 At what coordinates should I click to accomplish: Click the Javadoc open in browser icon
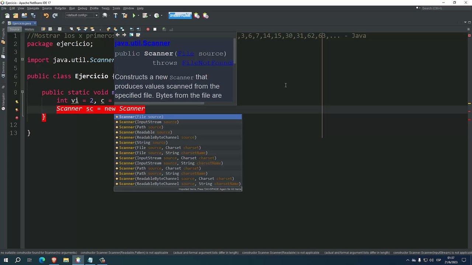[x=131, y=35]
